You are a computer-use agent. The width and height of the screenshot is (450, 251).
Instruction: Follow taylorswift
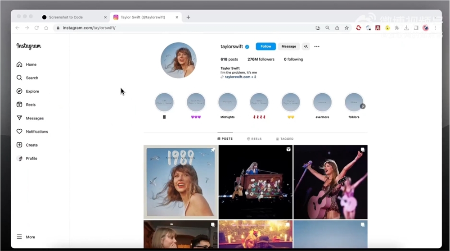[266, 46]
